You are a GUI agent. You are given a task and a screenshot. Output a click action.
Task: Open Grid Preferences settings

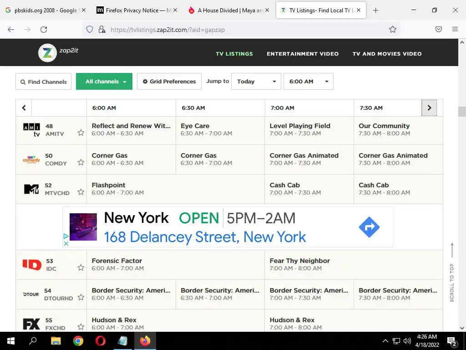[169, 81]
